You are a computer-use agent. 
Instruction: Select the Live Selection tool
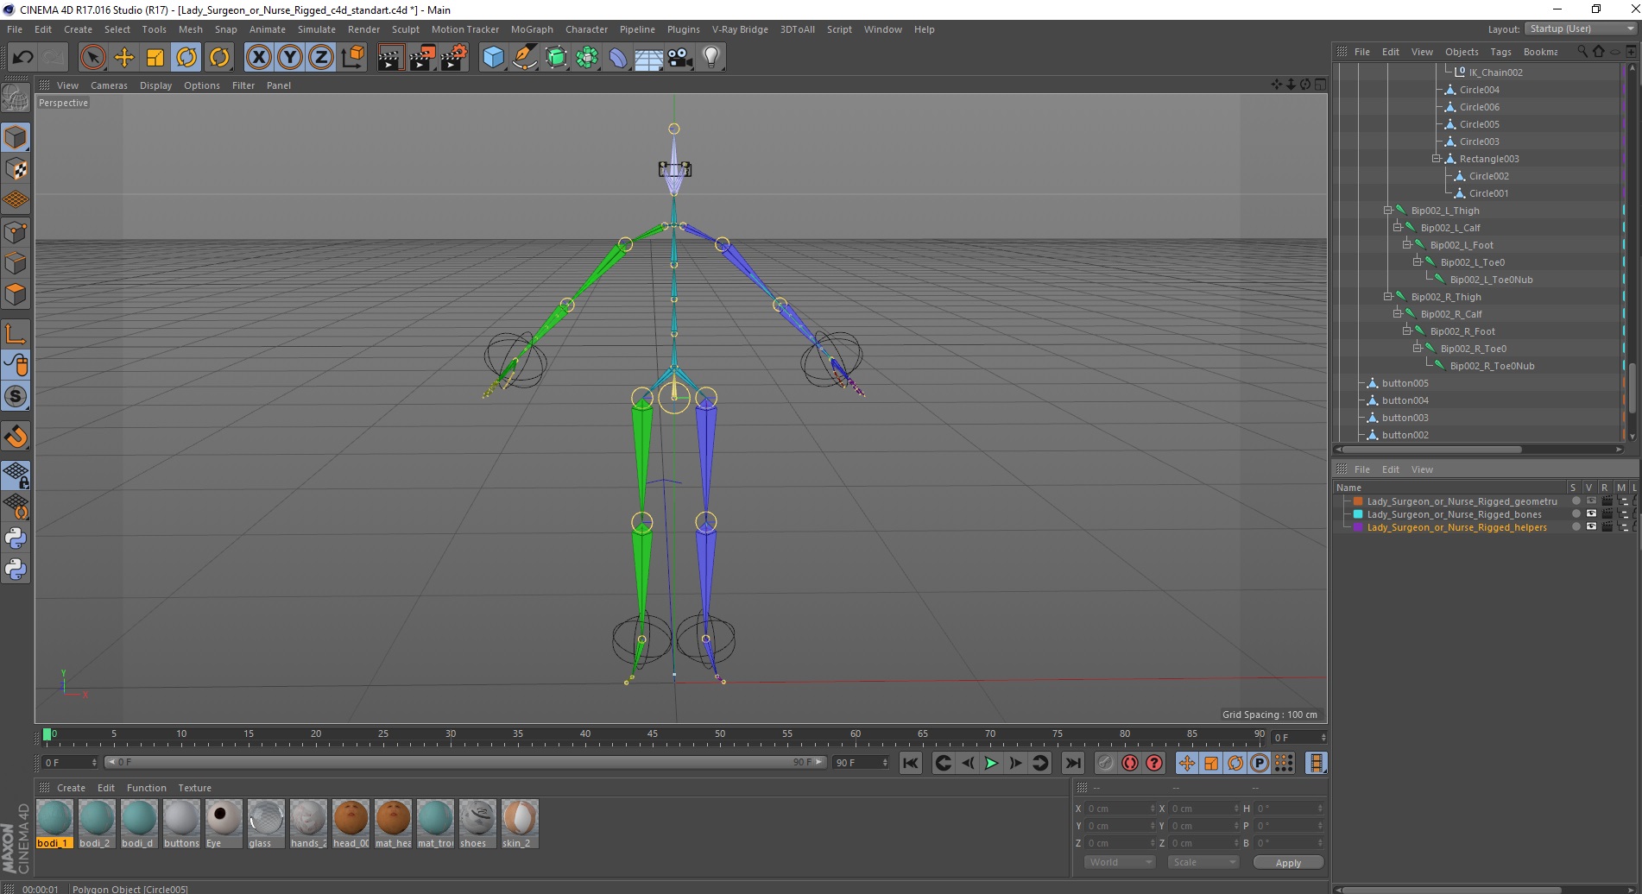pos(92,58)
